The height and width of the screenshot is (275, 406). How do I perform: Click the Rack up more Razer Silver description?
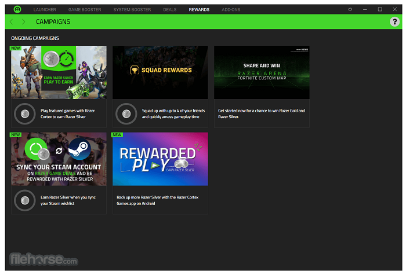(x=170, y=200)
